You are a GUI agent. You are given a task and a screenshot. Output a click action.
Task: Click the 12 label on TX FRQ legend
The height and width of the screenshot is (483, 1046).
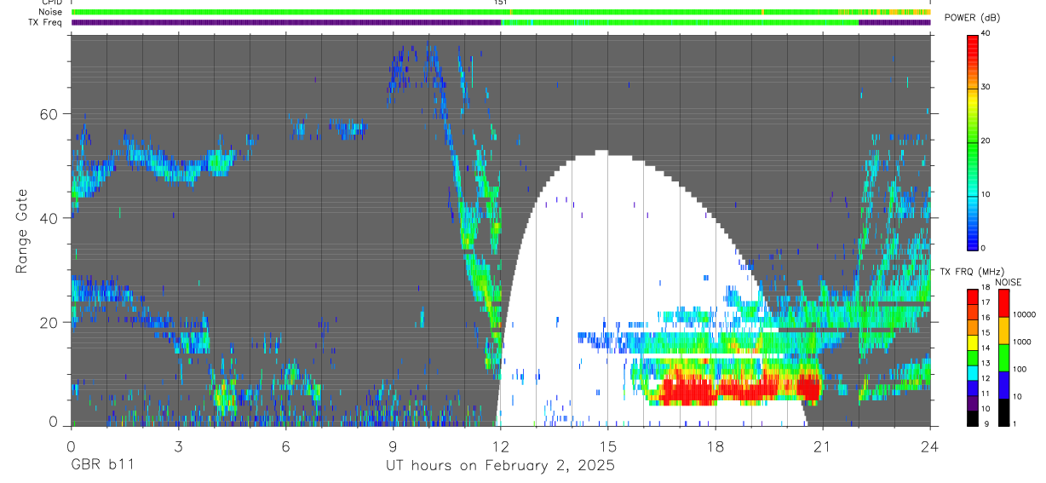tap(986, 378)
